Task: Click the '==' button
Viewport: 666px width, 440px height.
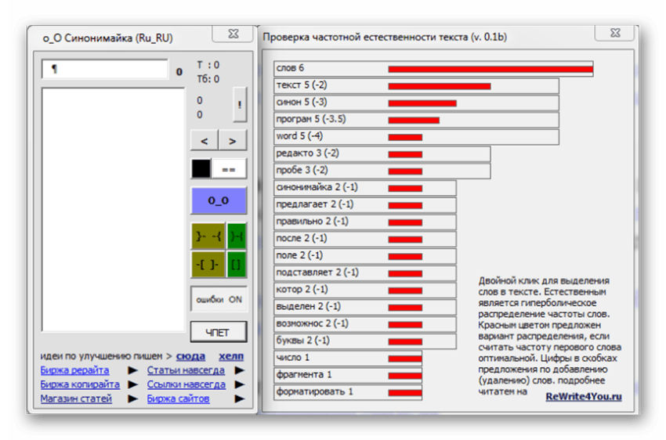Action: [229, 169]
